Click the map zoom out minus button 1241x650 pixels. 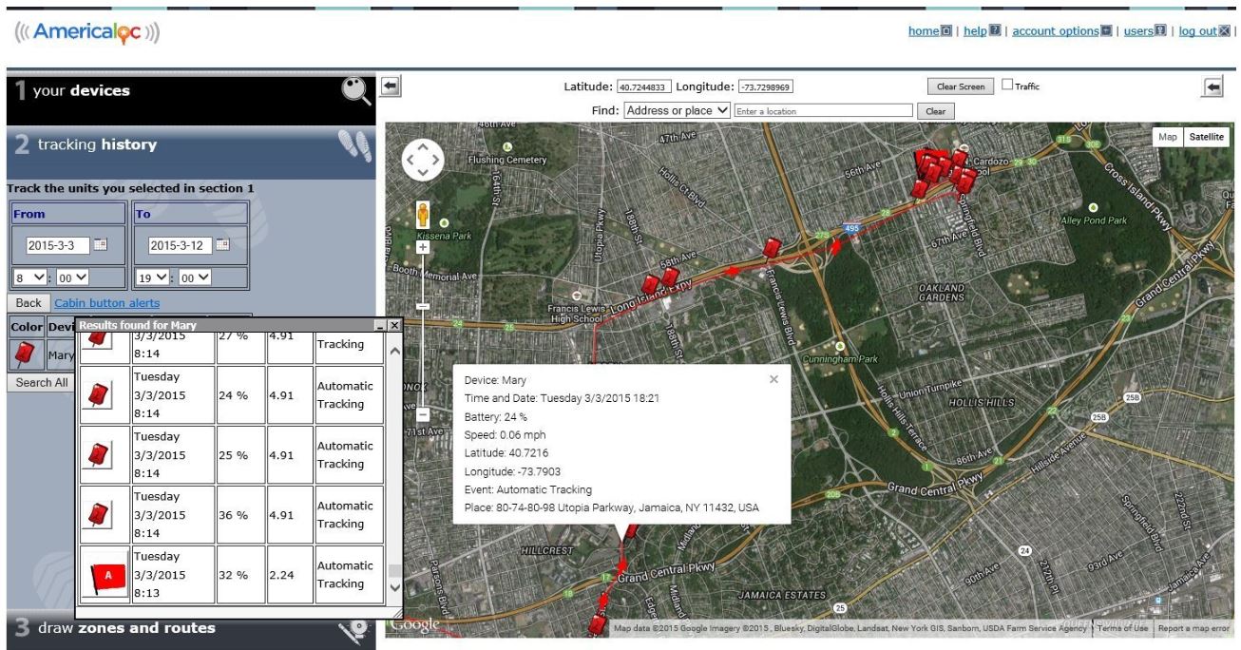(x=423, y=414)
